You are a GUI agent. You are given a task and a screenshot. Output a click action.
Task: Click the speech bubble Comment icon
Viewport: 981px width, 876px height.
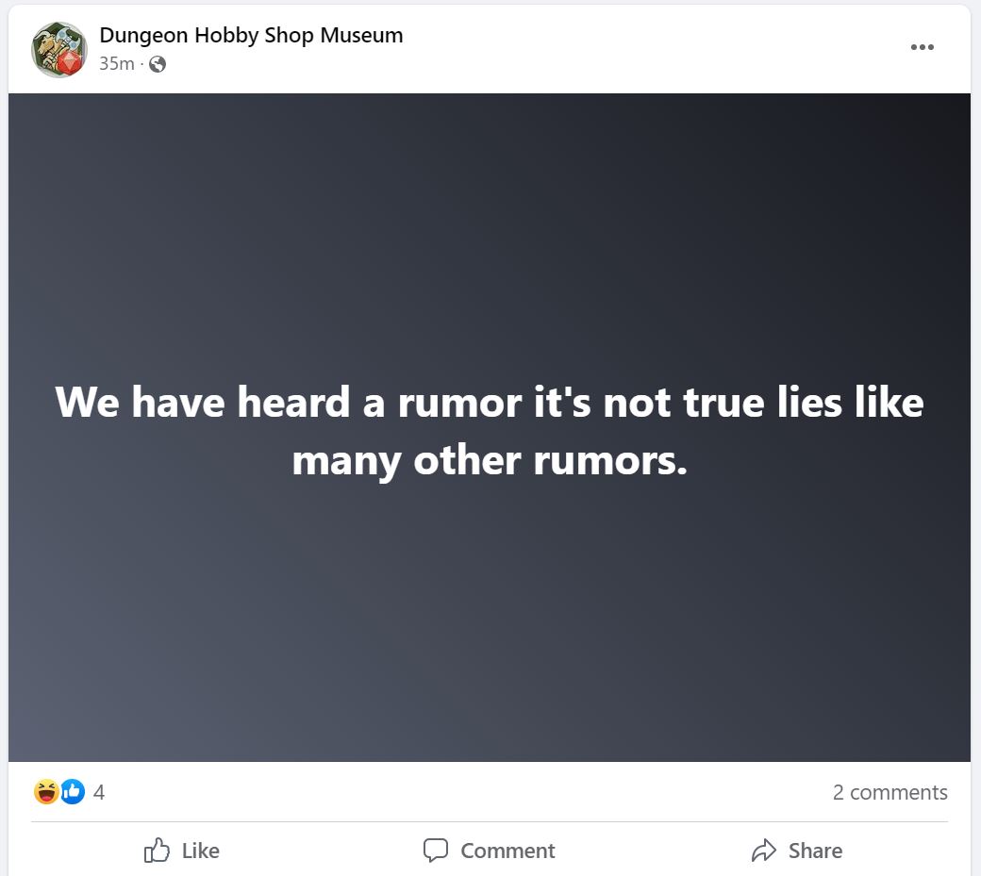(435, 851)
